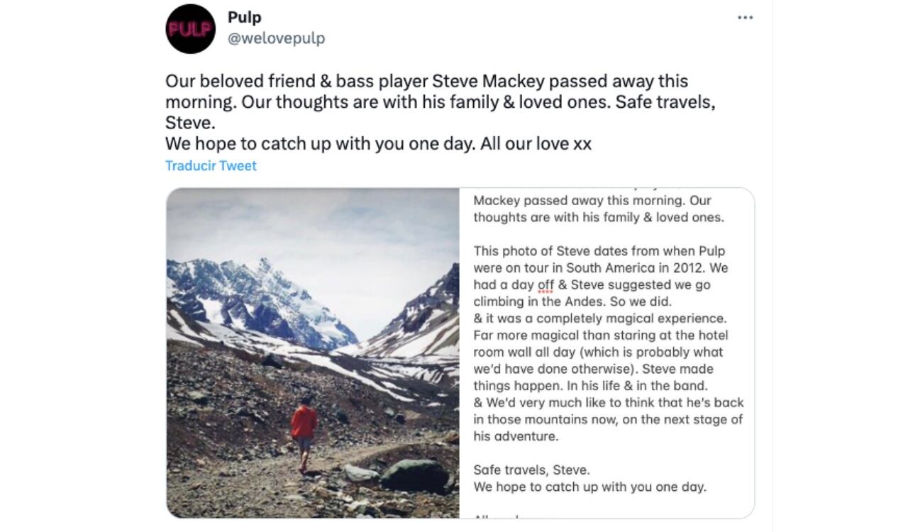This screenshot has width=908, height=532.
Task: Click the note line "things happen. In his life & in the band."
Action: tap(590, 386)
